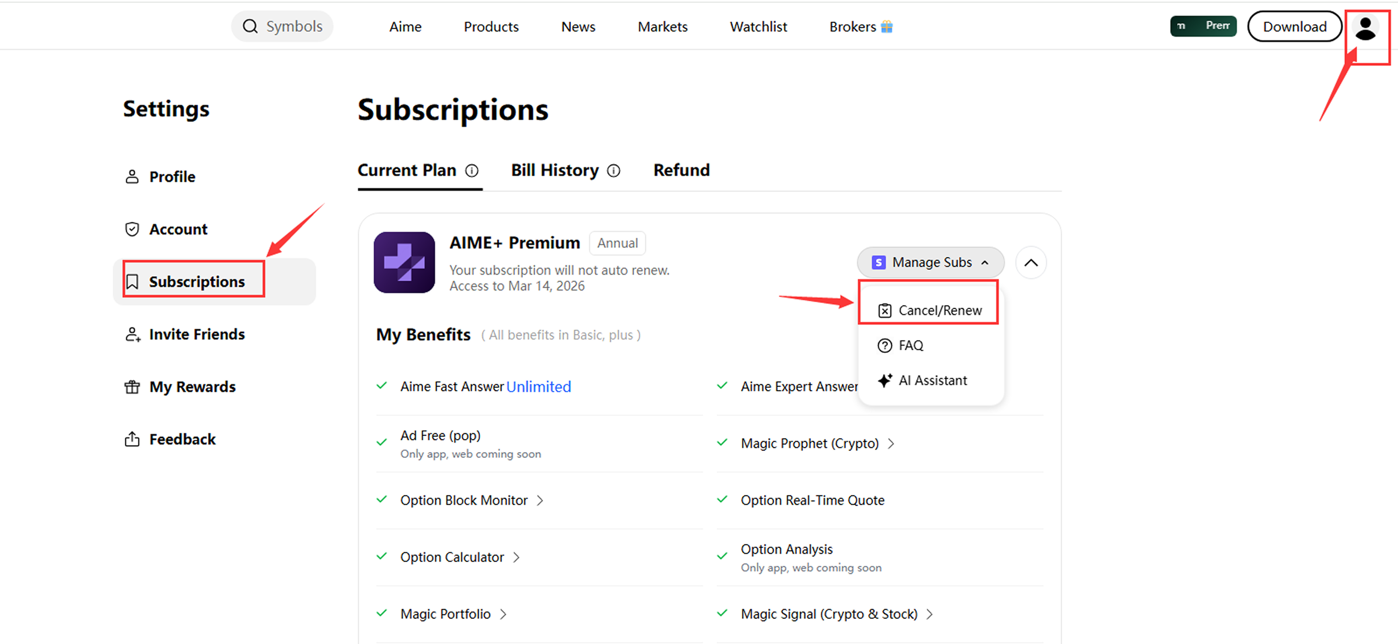Screen dimensions: 1398x644
Task: Select Cancel/Renew from the dropdown menu
Action: [939, 310]
